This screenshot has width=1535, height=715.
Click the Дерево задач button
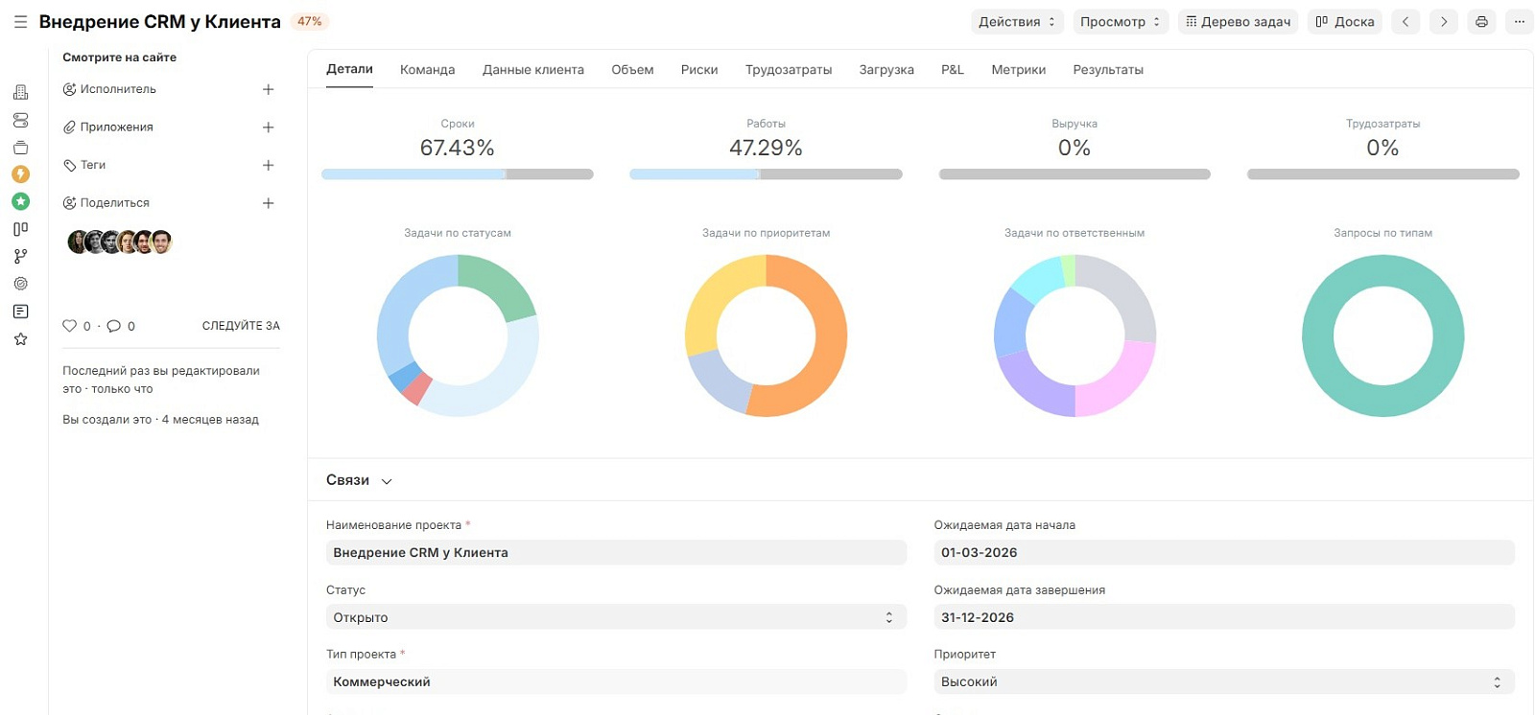(1239, 21)
